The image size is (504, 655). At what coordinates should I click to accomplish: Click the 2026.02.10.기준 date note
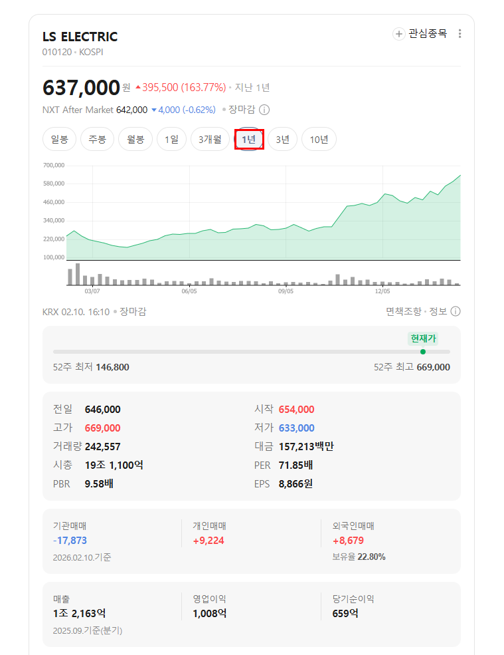tap(82, 557)
